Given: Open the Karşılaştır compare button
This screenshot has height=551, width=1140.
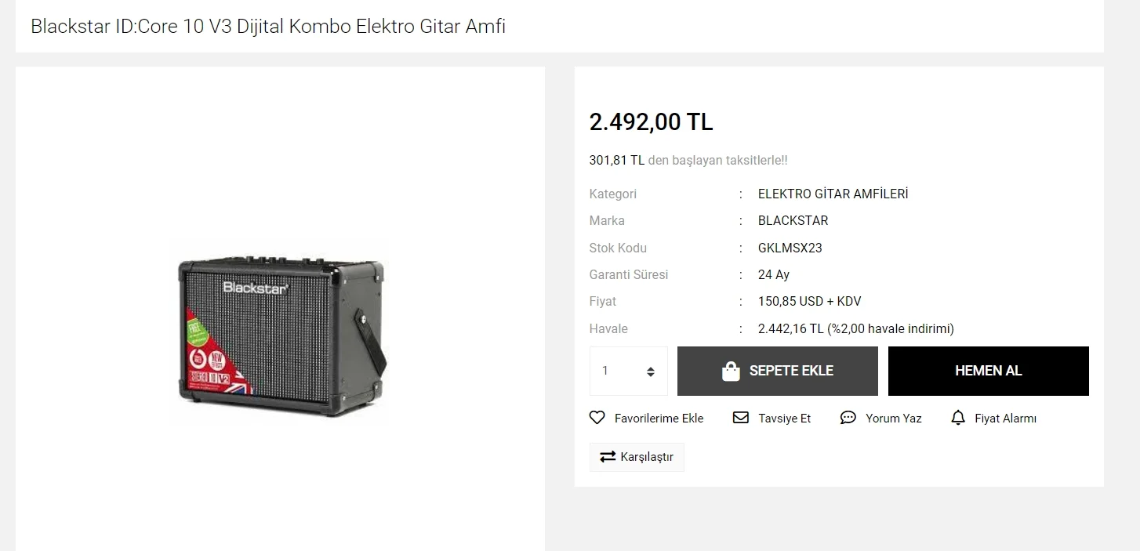Looking at the screenshot, I should (637, 457).
